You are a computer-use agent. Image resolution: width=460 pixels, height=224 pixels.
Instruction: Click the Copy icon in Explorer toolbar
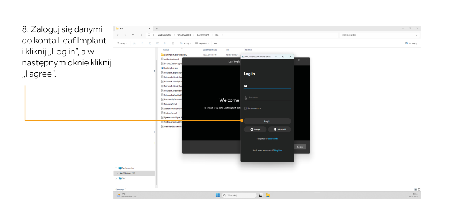click(142, 43)
